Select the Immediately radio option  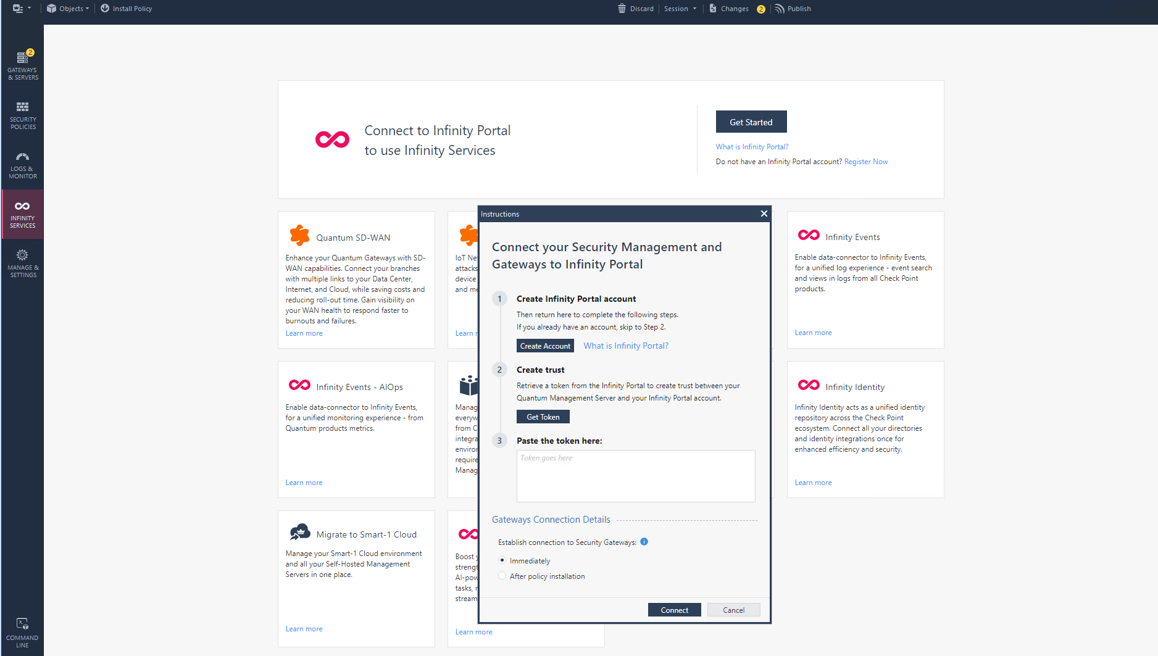pos(502,560)
